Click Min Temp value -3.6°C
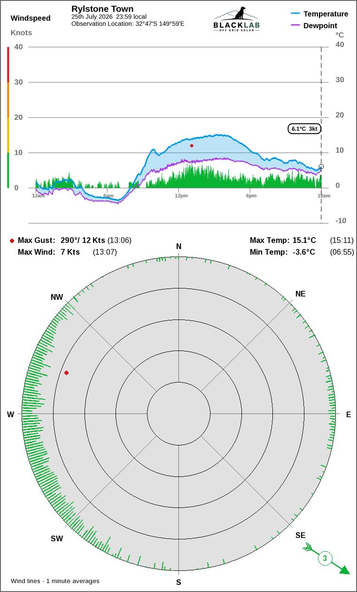The image size is (357, 592). click(304, 252)
